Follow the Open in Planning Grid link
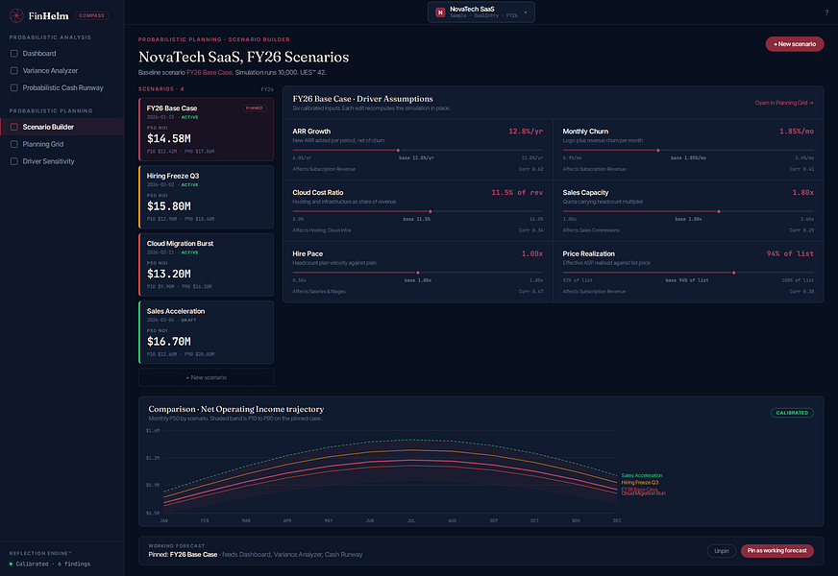Viewport: 838px width, 576px height. tap(784, 103)
